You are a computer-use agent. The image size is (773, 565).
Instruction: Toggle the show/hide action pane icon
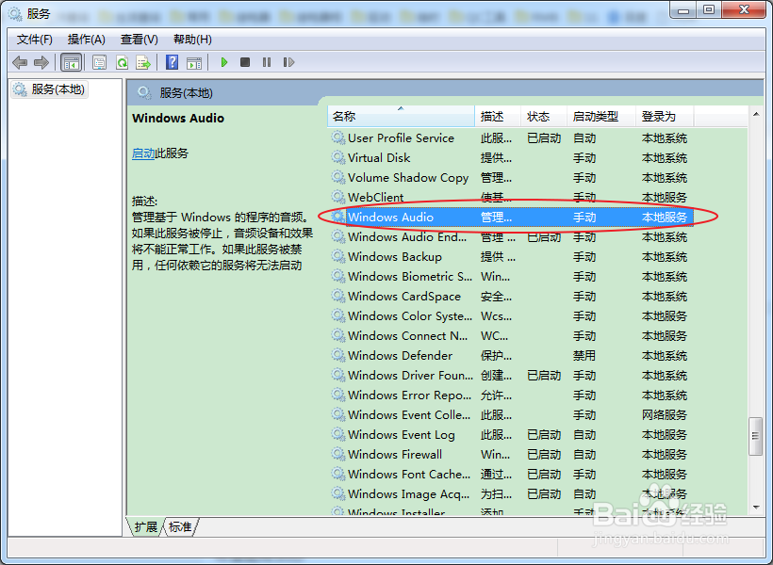click(x=194, y=62)
